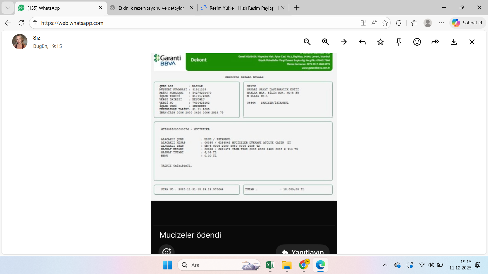This screenshot has height=274, width=488.
Task: Close the WhatsApp image viewer
Action: coord(472,42)
